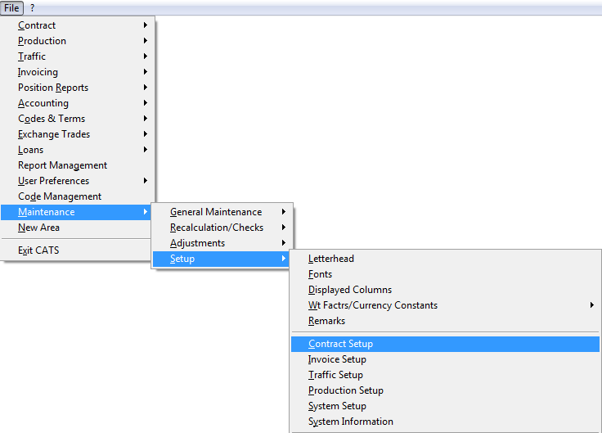Select Displayed Columns option
The height and width of the screenshot is (433, 602).
coord(445,290)
